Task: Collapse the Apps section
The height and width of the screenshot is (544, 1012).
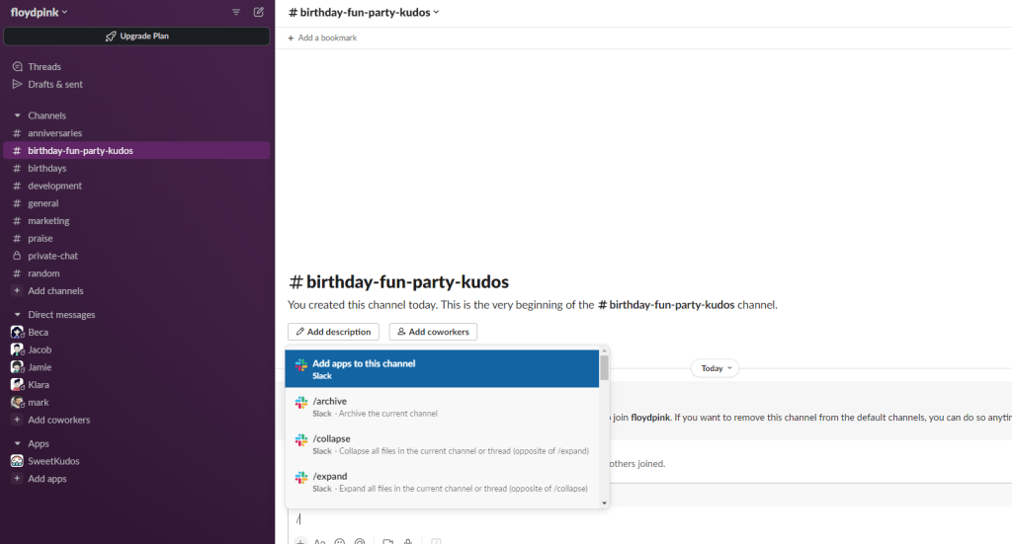Action: pos(17,444)
